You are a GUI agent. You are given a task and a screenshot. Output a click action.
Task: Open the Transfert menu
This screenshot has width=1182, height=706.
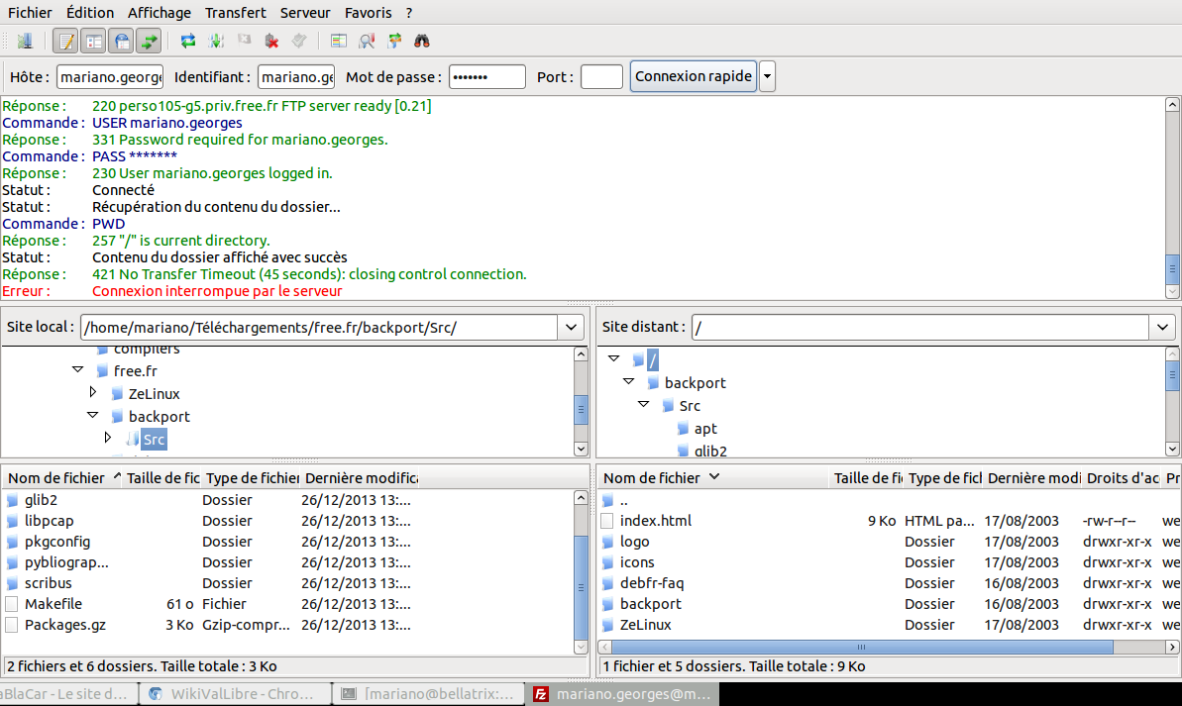235,13
